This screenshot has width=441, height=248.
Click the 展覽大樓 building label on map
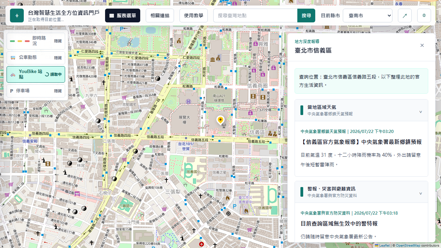pos(184,120)
